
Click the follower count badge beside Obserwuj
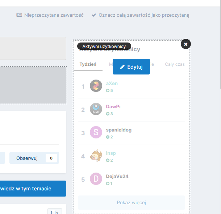[51, 158]
